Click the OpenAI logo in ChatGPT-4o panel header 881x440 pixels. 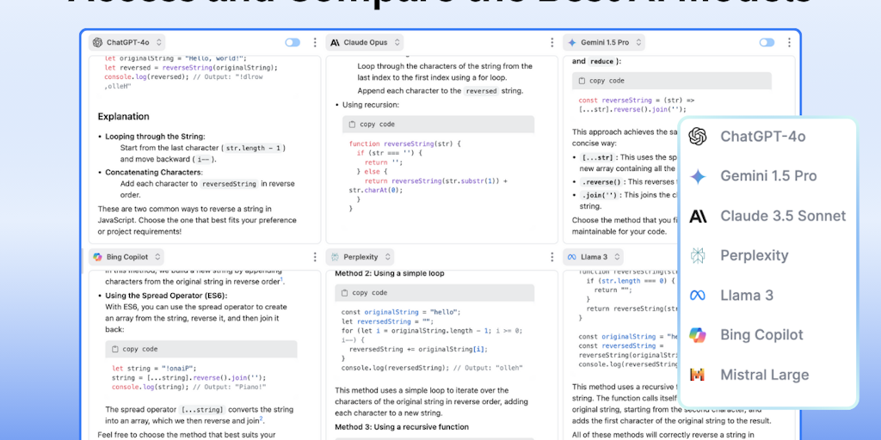(x=98, y=42)
